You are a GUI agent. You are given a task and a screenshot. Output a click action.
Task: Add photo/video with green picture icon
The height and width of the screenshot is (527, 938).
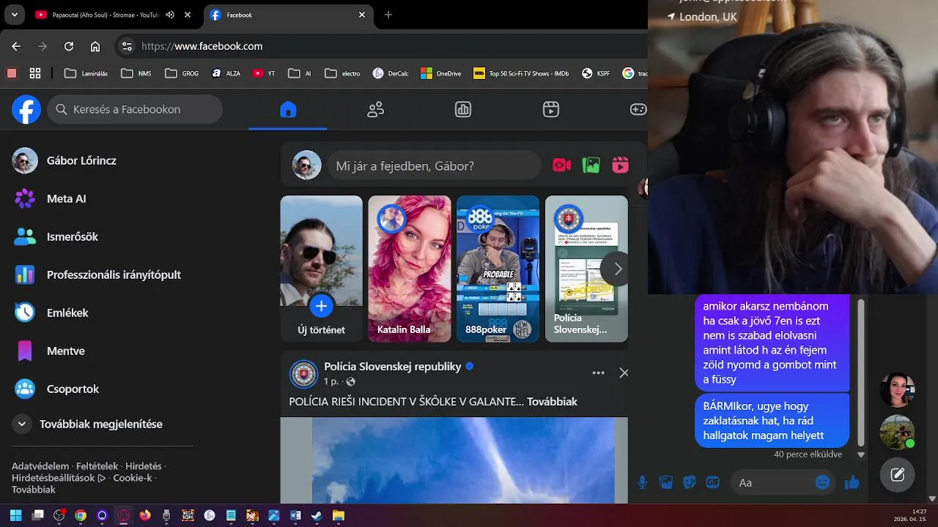point(591,165)
